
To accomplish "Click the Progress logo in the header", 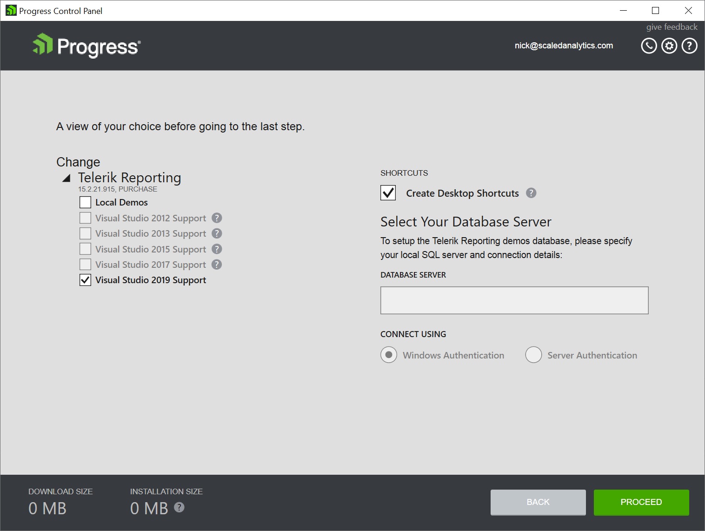I will [x=86, y=46].
